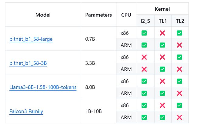Click the ARM cell for bitnet_b1_58-large
The width and height of the screenshot is (197, 128).
[x=126, y=45]
